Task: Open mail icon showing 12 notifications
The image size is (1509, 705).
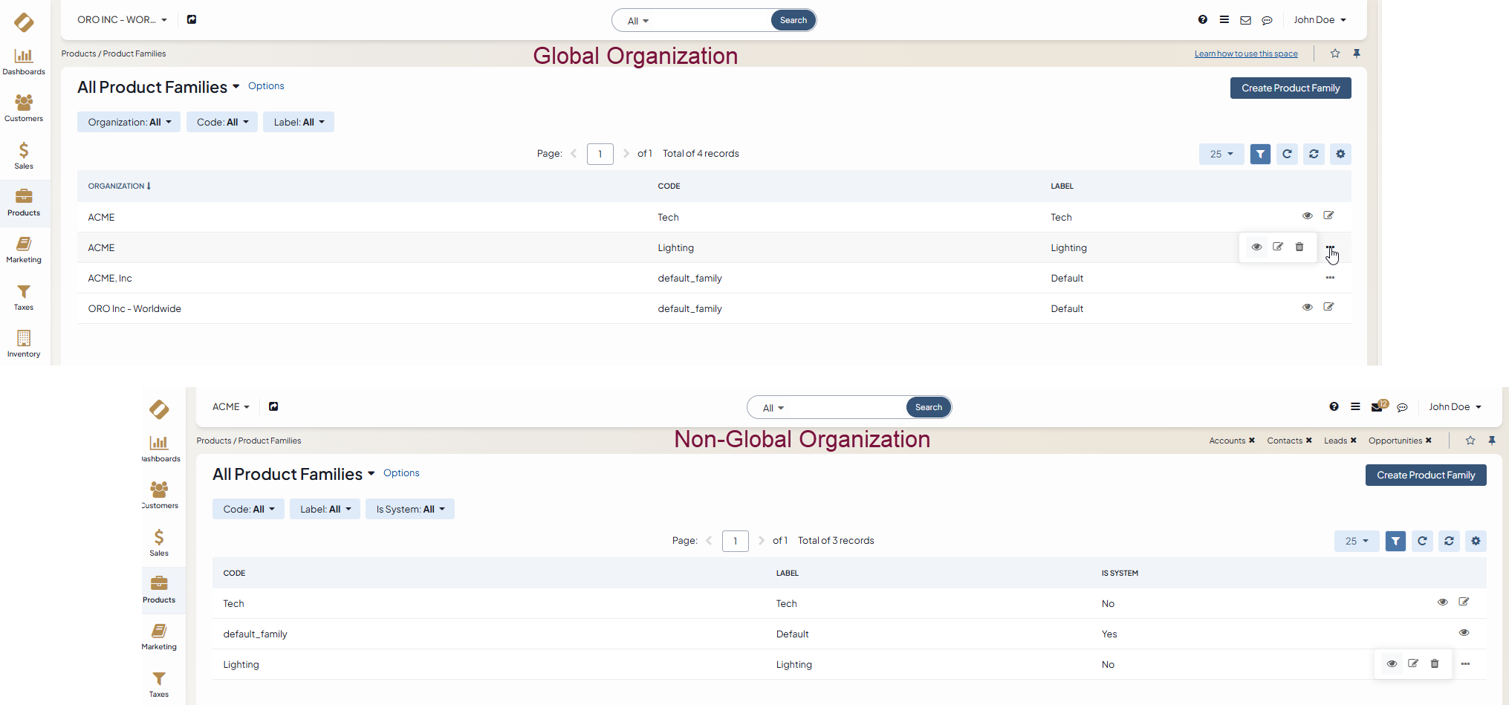Action: click(1377, 407)
